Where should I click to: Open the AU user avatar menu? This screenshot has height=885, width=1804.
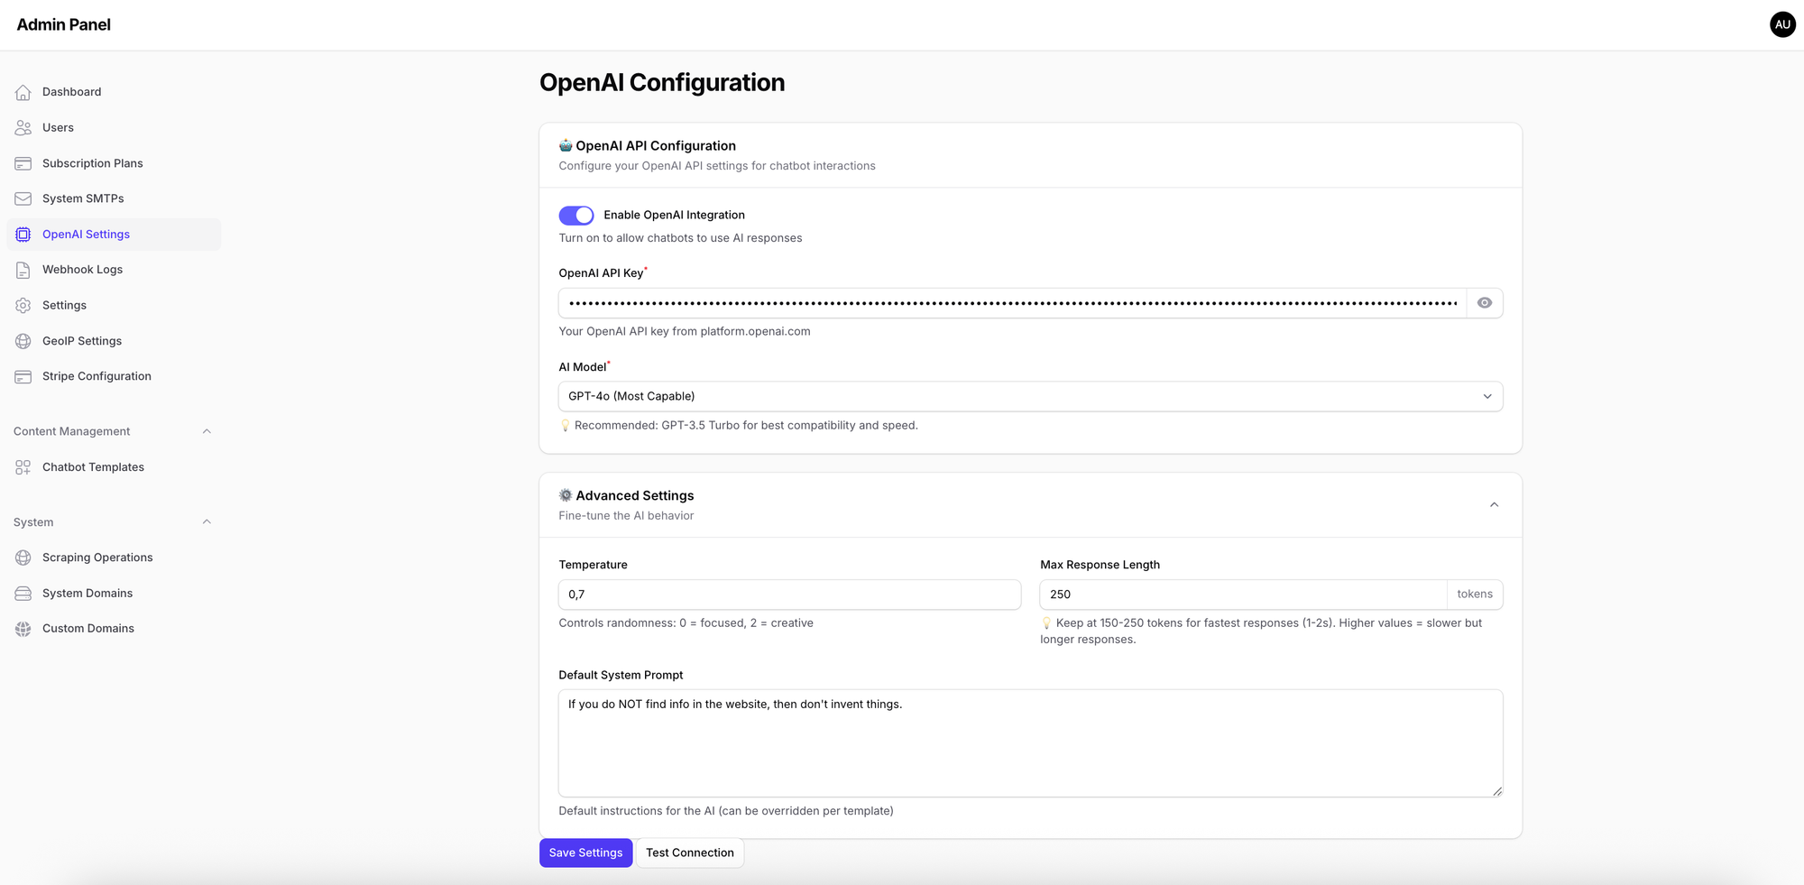point(1782,24)
